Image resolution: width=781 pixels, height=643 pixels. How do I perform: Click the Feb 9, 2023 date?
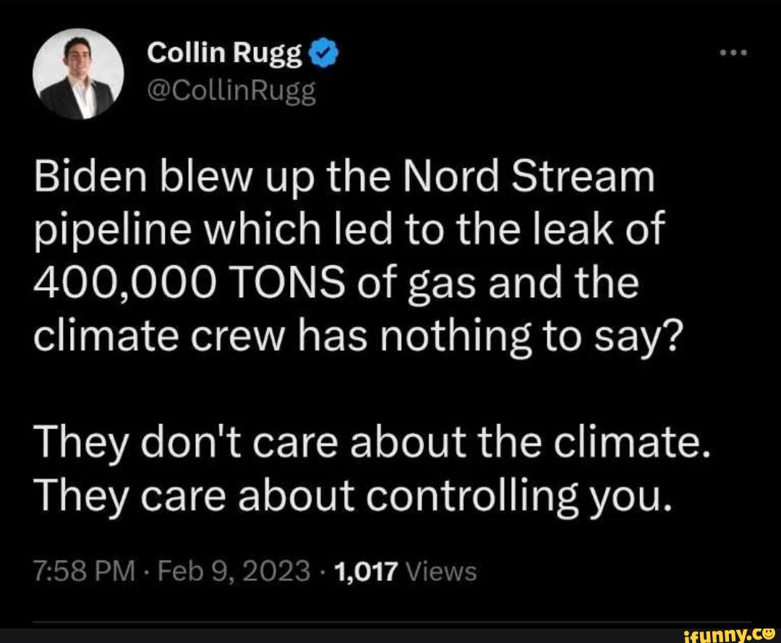tap(234, 571)
